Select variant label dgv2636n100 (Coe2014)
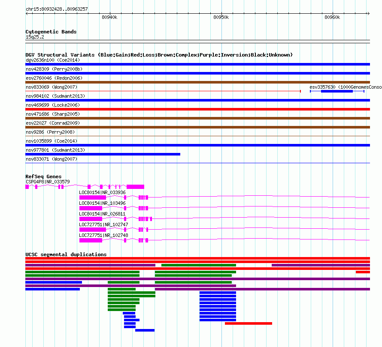382x347 pixels. (53, 60)
